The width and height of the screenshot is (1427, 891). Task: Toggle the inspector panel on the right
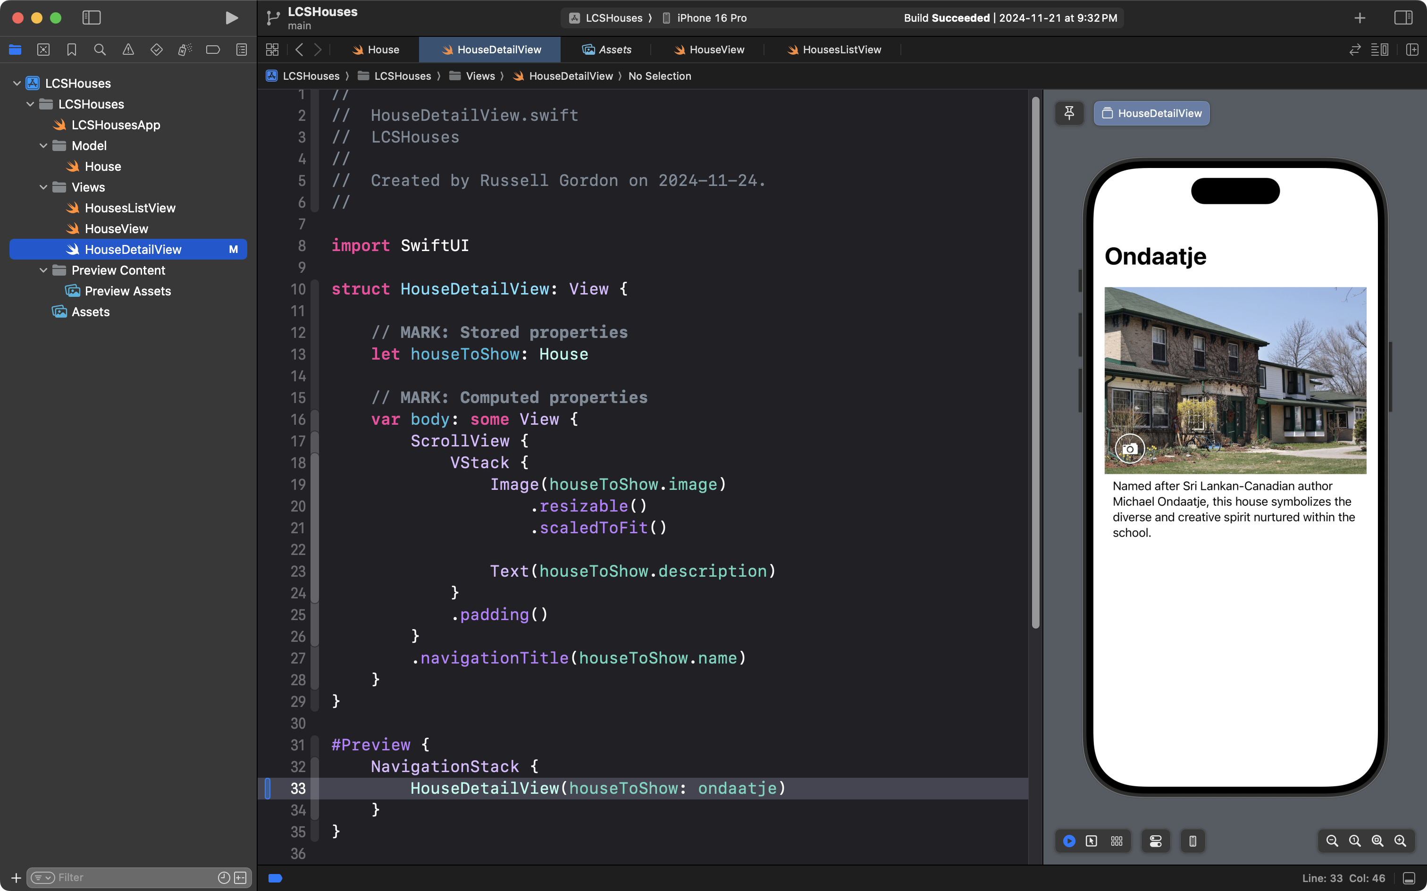pos(1403,17)
